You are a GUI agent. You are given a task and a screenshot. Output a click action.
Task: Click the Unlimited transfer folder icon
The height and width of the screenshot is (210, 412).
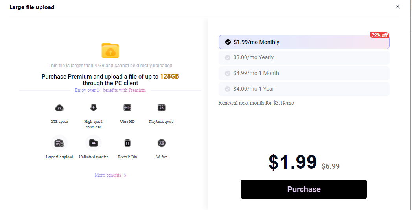(93, 143)
